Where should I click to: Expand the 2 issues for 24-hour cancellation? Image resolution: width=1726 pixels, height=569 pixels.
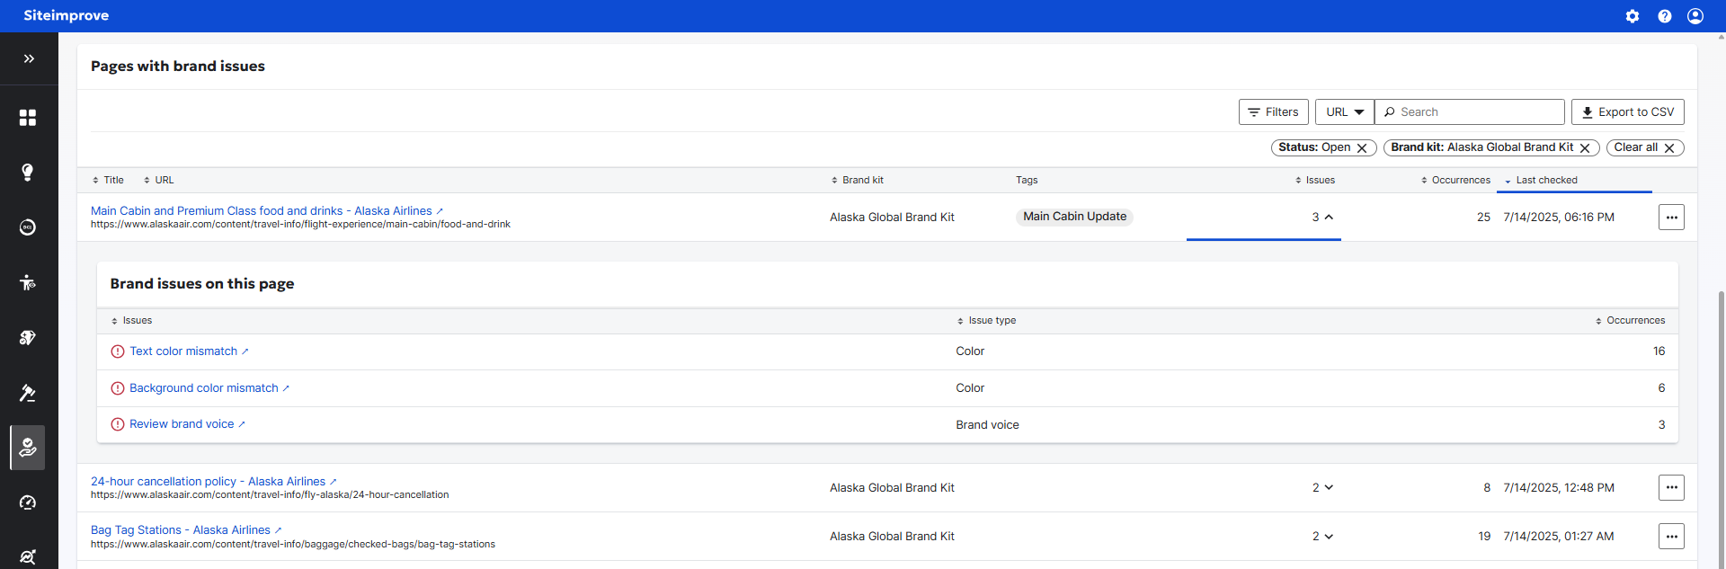point(1322,488)
